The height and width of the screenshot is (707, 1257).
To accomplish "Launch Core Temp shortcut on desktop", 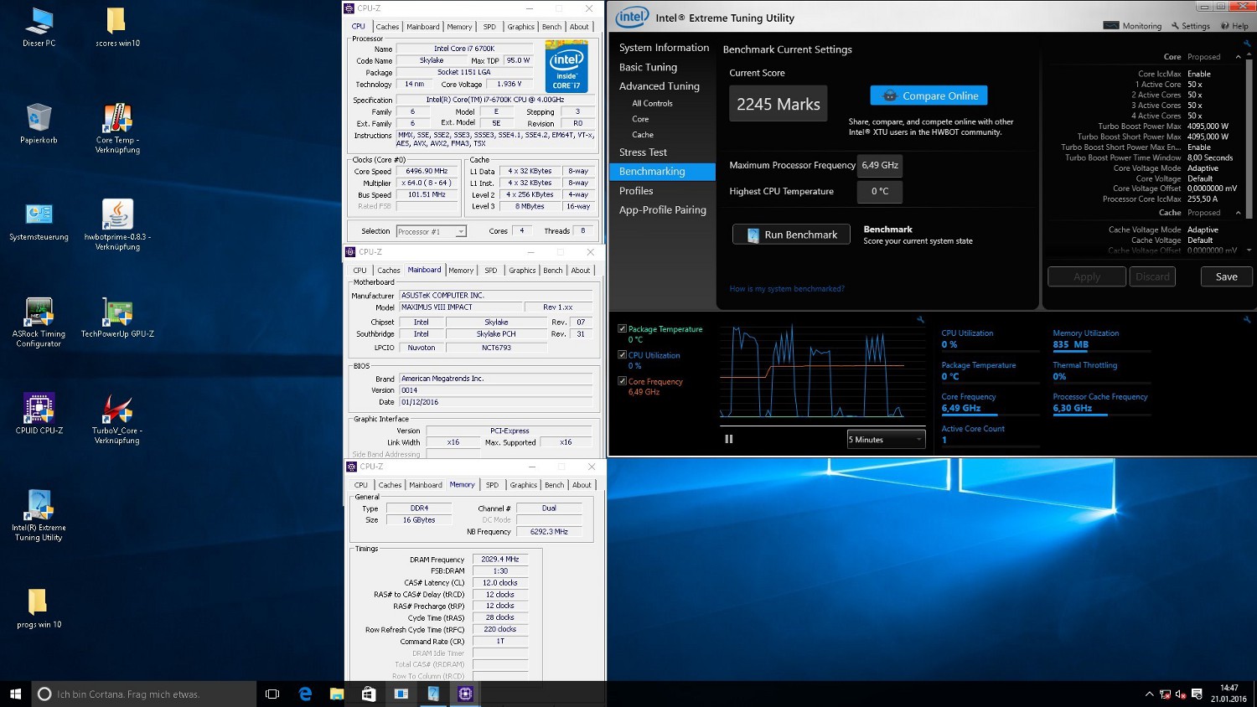I will click(117, 128).
